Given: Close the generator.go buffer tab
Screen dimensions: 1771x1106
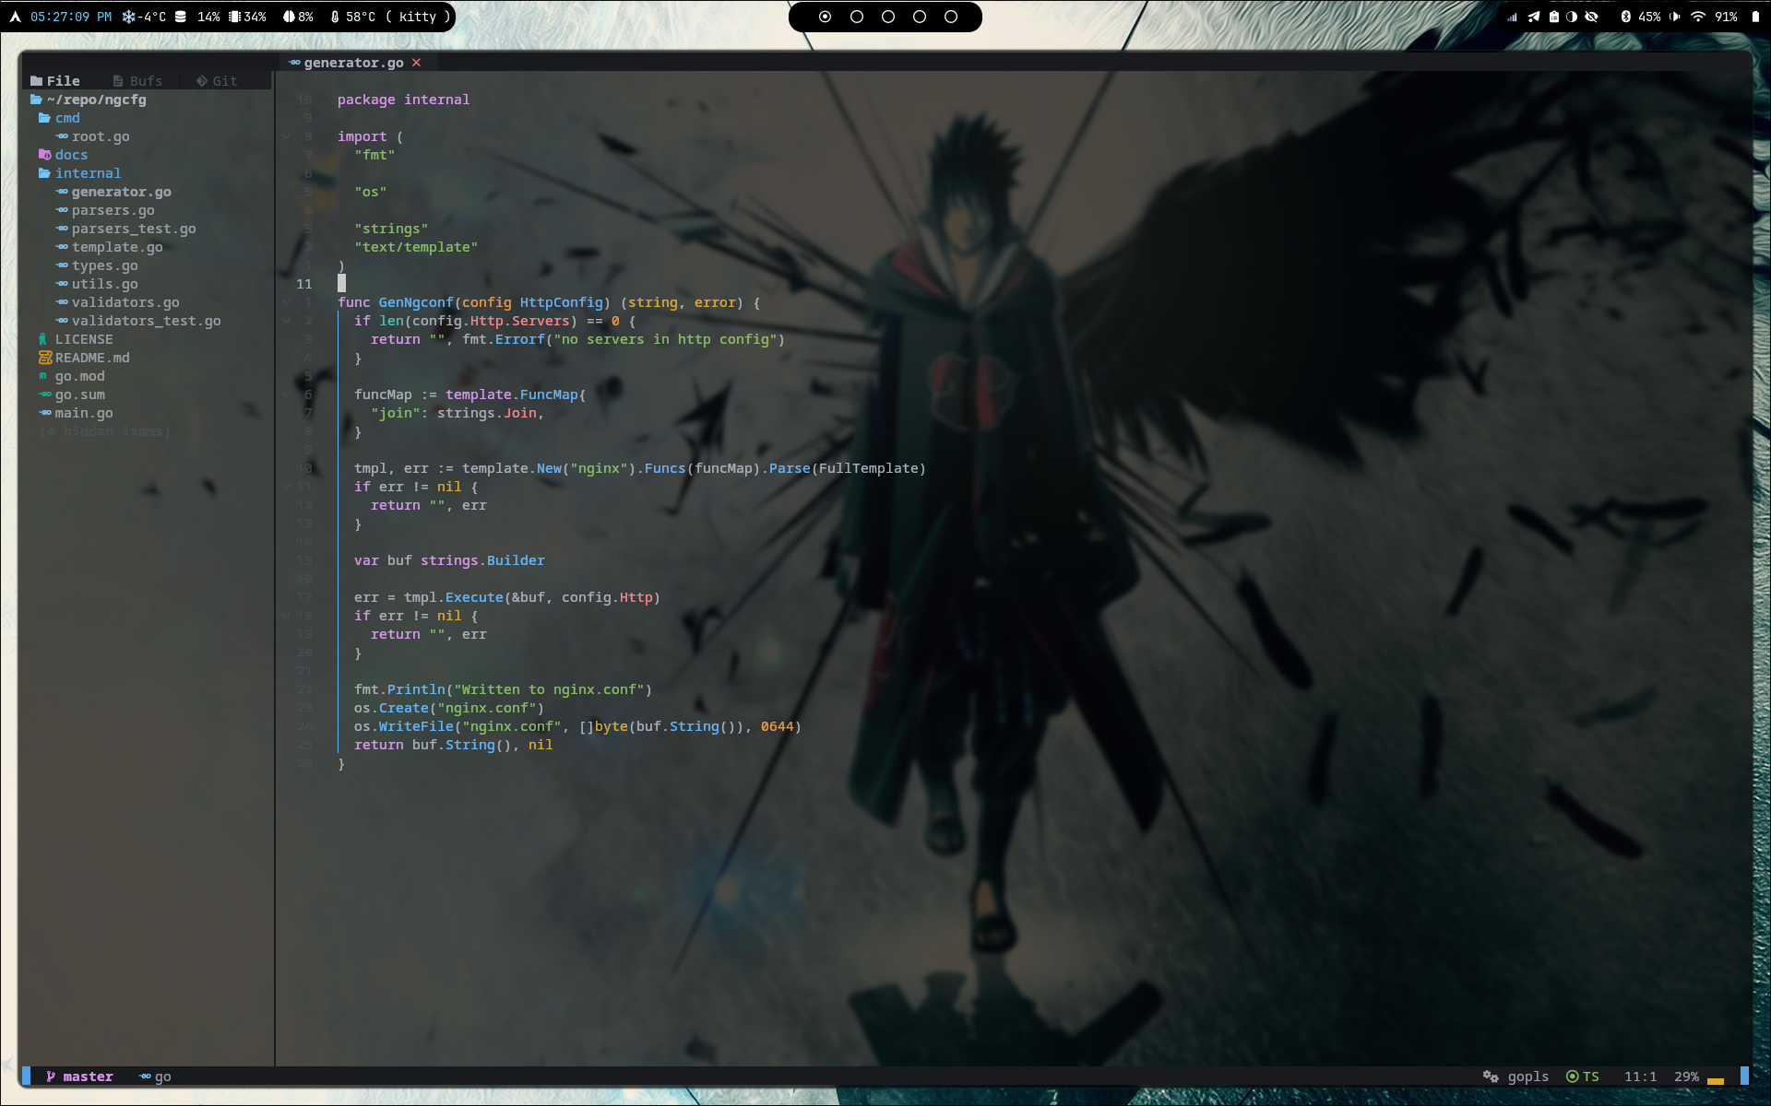Looking at the screenshot, I should click(x=417, y=62).
